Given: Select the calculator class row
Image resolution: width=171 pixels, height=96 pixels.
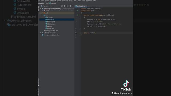Looking at the screenshot, I should pos(57,19).
